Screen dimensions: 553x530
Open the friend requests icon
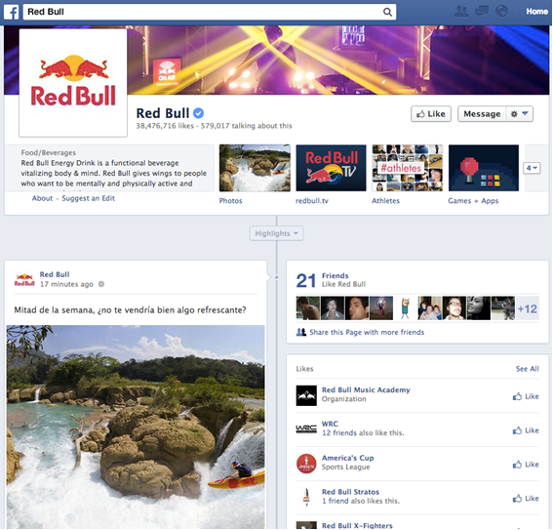[x=461, y=12]
